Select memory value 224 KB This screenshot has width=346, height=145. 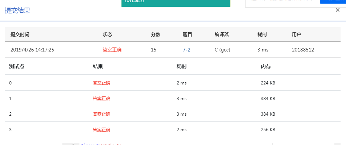(x=268, y=83)
